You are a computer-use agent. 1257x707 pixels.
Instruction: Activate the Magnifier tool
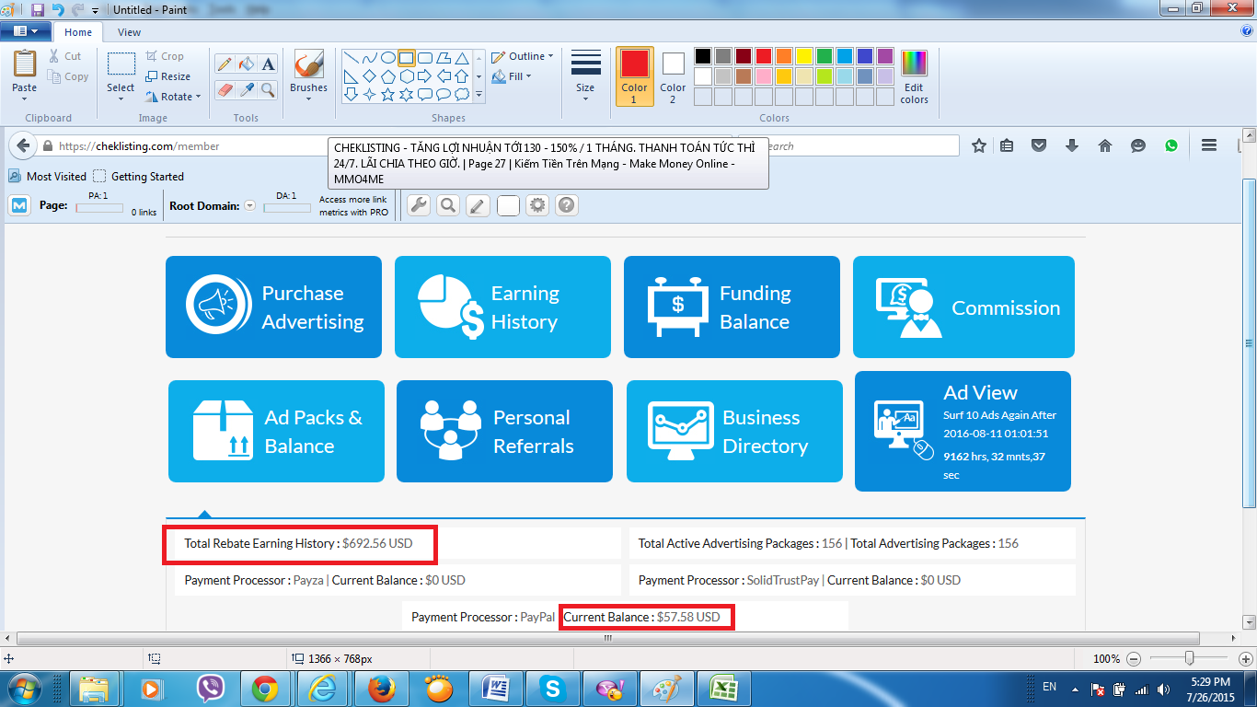coord(268,89)
